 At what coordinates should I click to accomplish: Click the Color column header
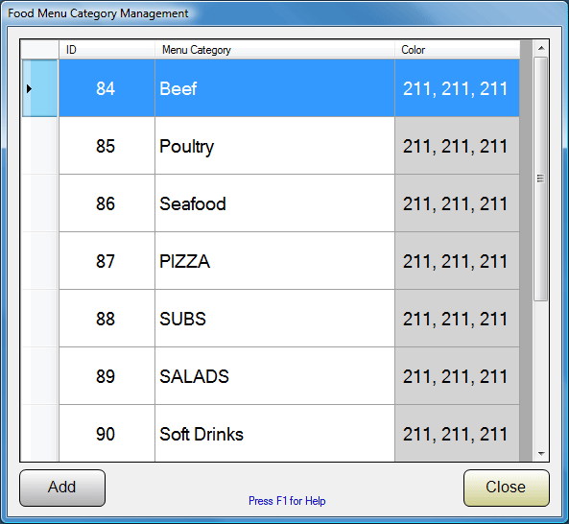(457, 49)
